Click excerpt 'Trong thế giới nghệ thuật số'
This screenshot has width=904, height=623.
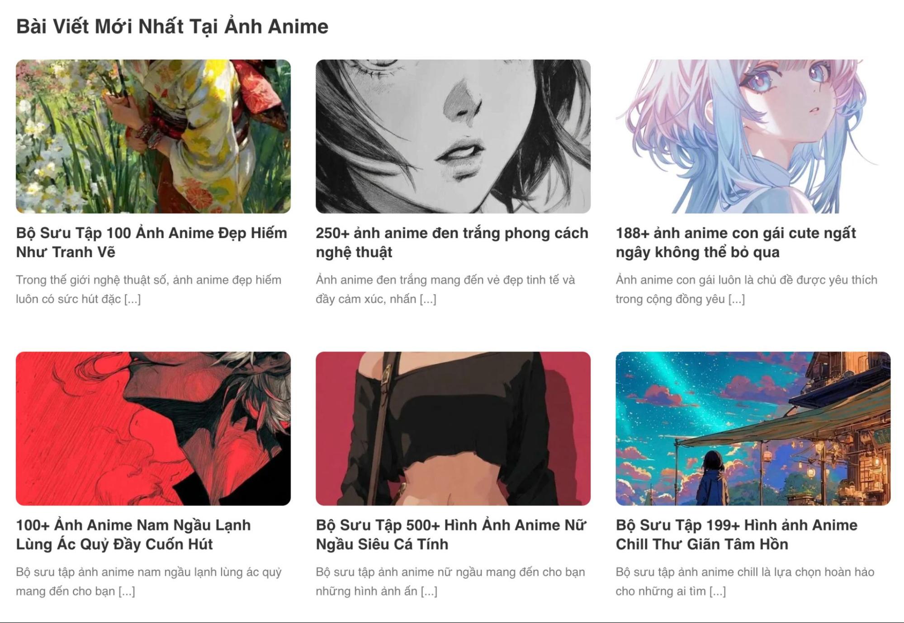[149, 289]
